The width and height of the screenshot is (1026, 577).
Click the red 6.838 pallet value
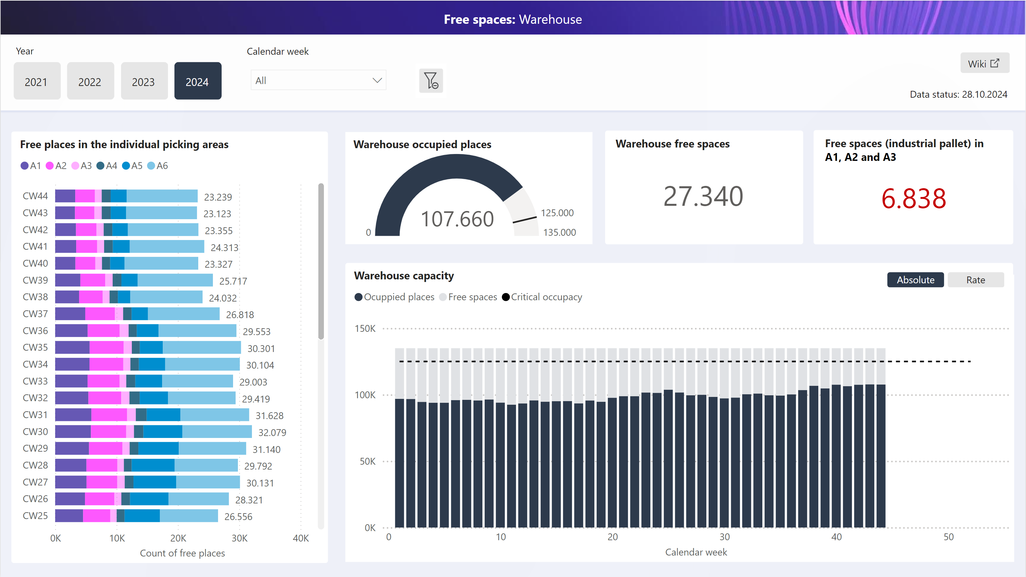(x=913, y=198)
